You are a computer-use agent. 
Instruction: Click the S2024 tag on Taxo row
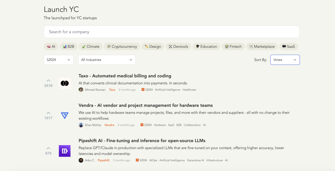click(x=149, y=90)
